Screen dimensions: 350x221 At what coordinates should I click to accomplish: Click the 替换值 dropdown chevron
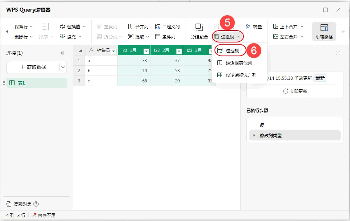(x=84, y=26)
